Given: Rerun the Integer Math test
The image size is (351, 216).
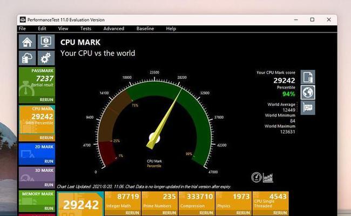Looking at the screenshot, I should (x=132, y=212).
